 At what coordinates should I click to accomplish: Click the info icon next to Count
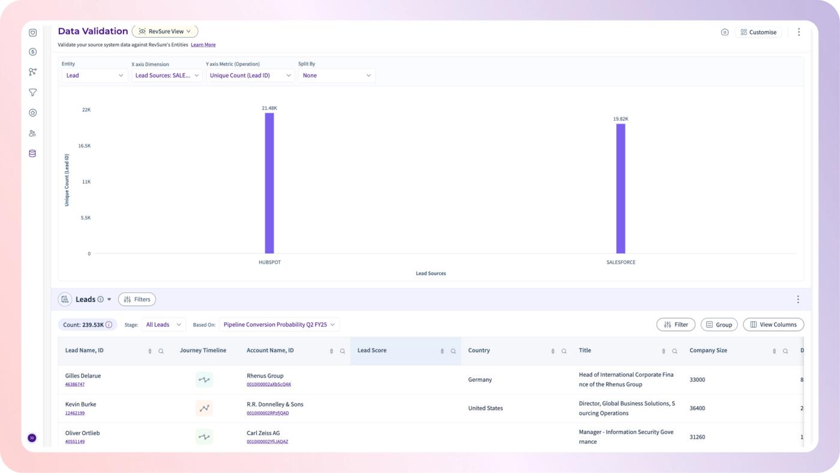click(x=109, y=325)
